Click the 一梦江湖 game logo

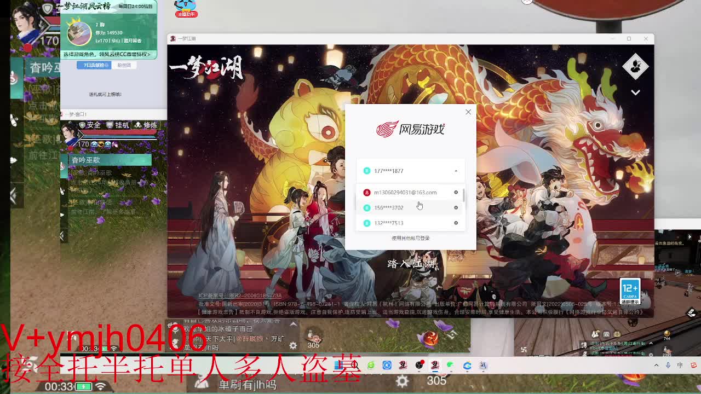tap(206, 68)
